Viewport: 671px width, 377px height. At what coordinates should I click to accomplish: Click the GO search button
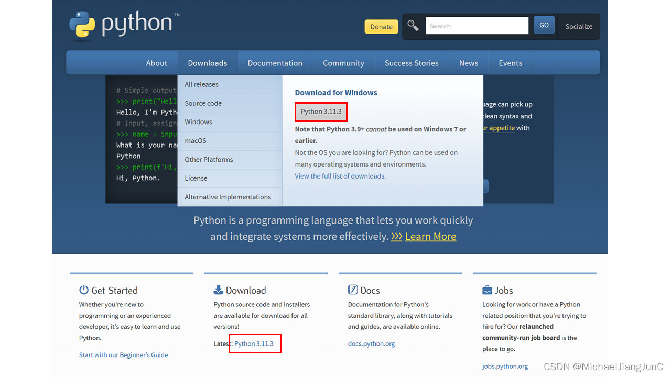[544, 25]
